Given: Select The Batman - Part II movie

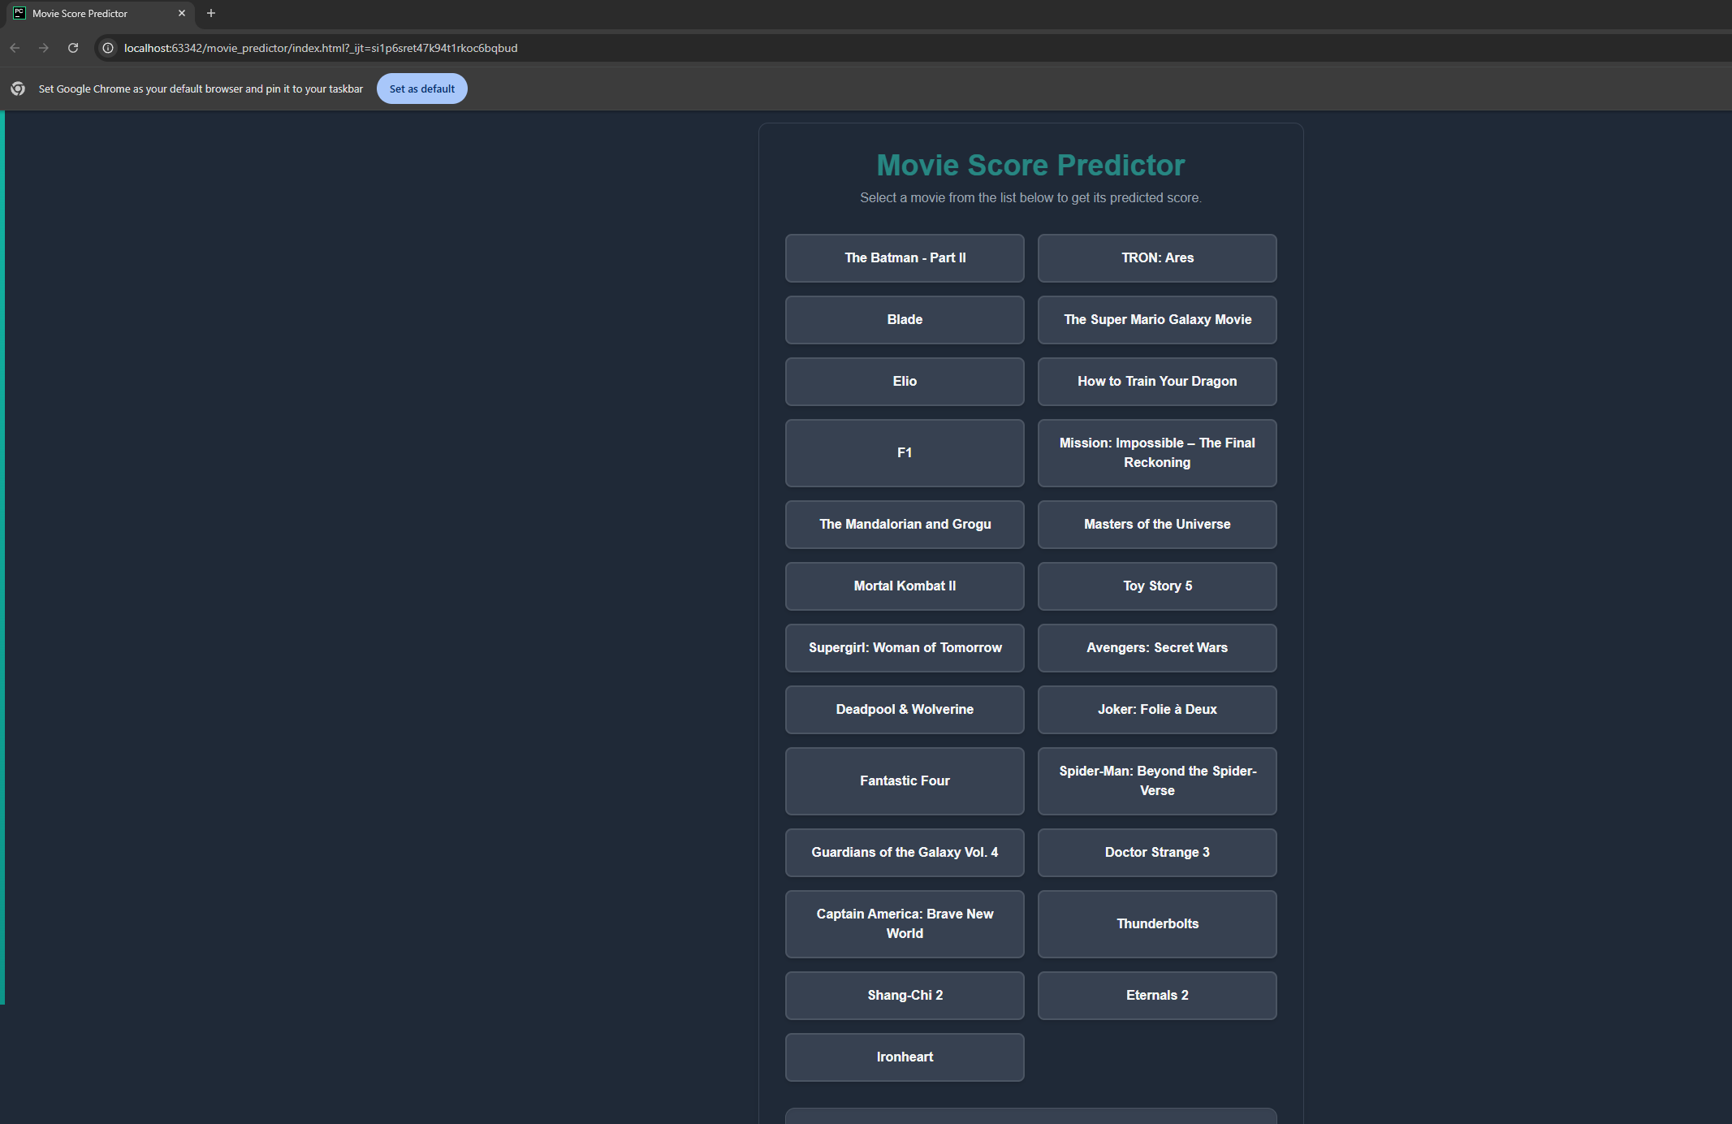Looking at the screenshot, I should (905, 258).
